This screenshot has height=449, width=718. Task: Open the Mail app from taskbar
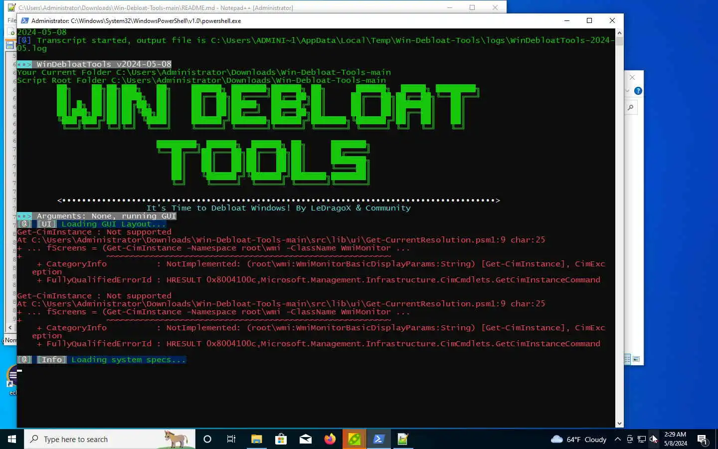pos(305,439)
